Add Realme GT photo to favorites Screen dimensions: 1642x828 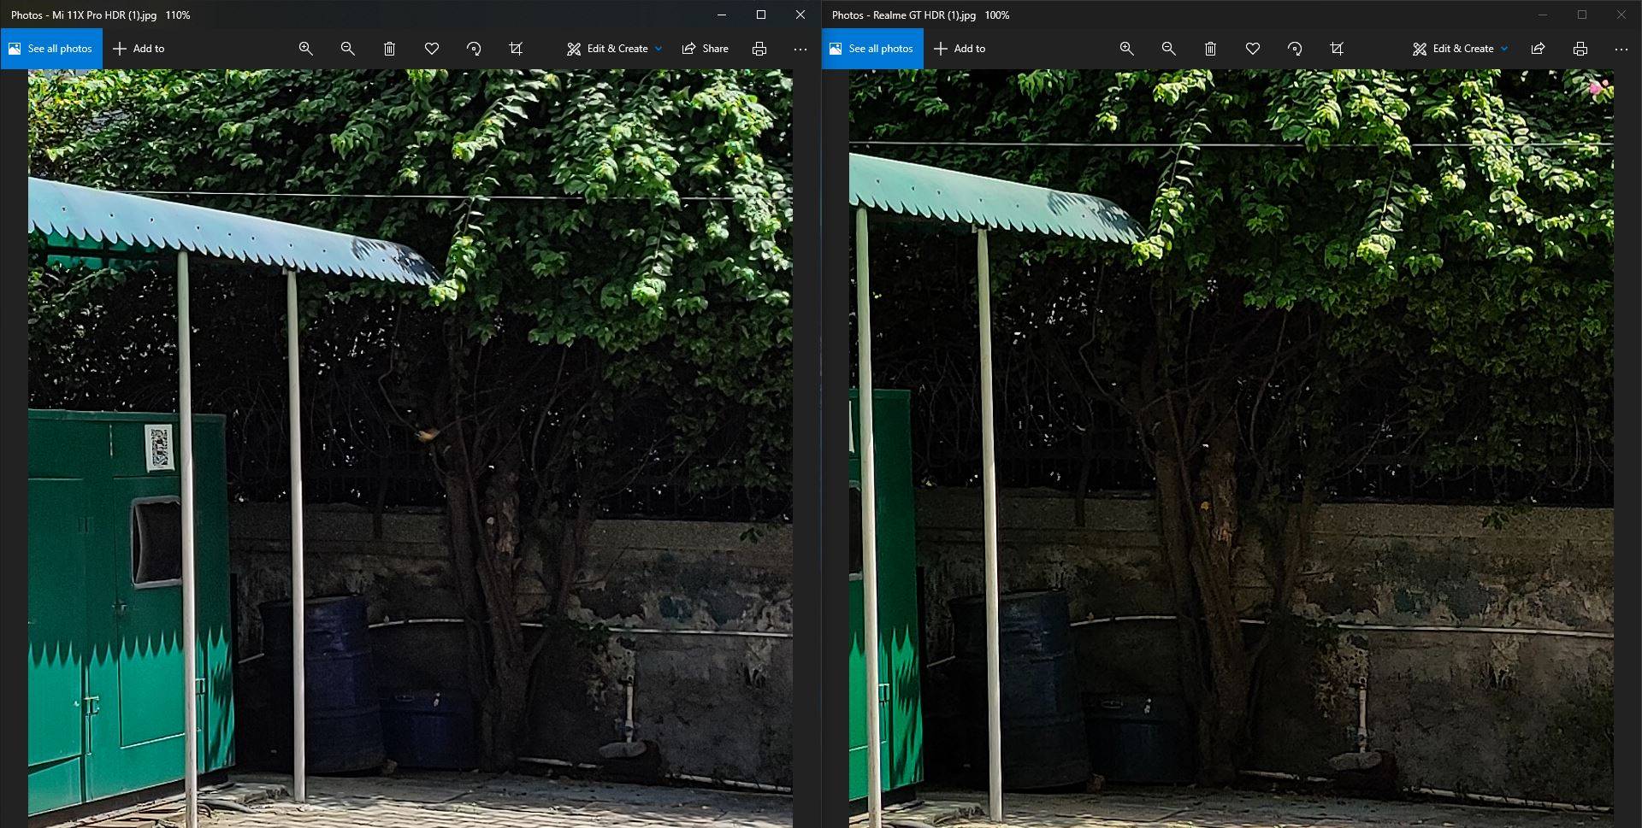(x=1253, y=49)
